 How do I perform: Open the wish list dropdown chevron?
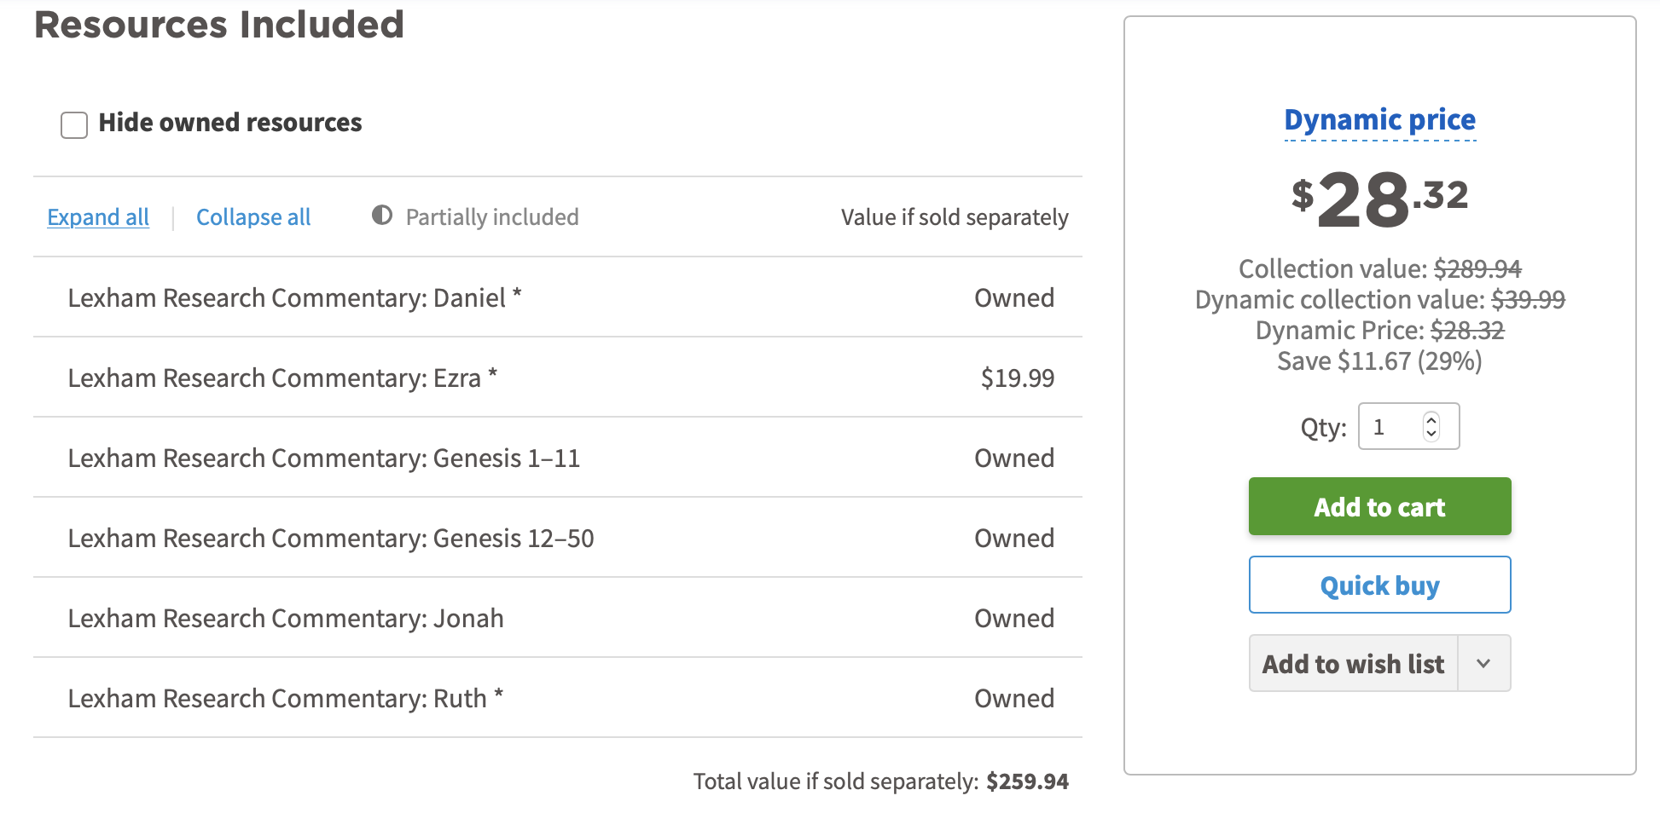[x=1483, y=664]
